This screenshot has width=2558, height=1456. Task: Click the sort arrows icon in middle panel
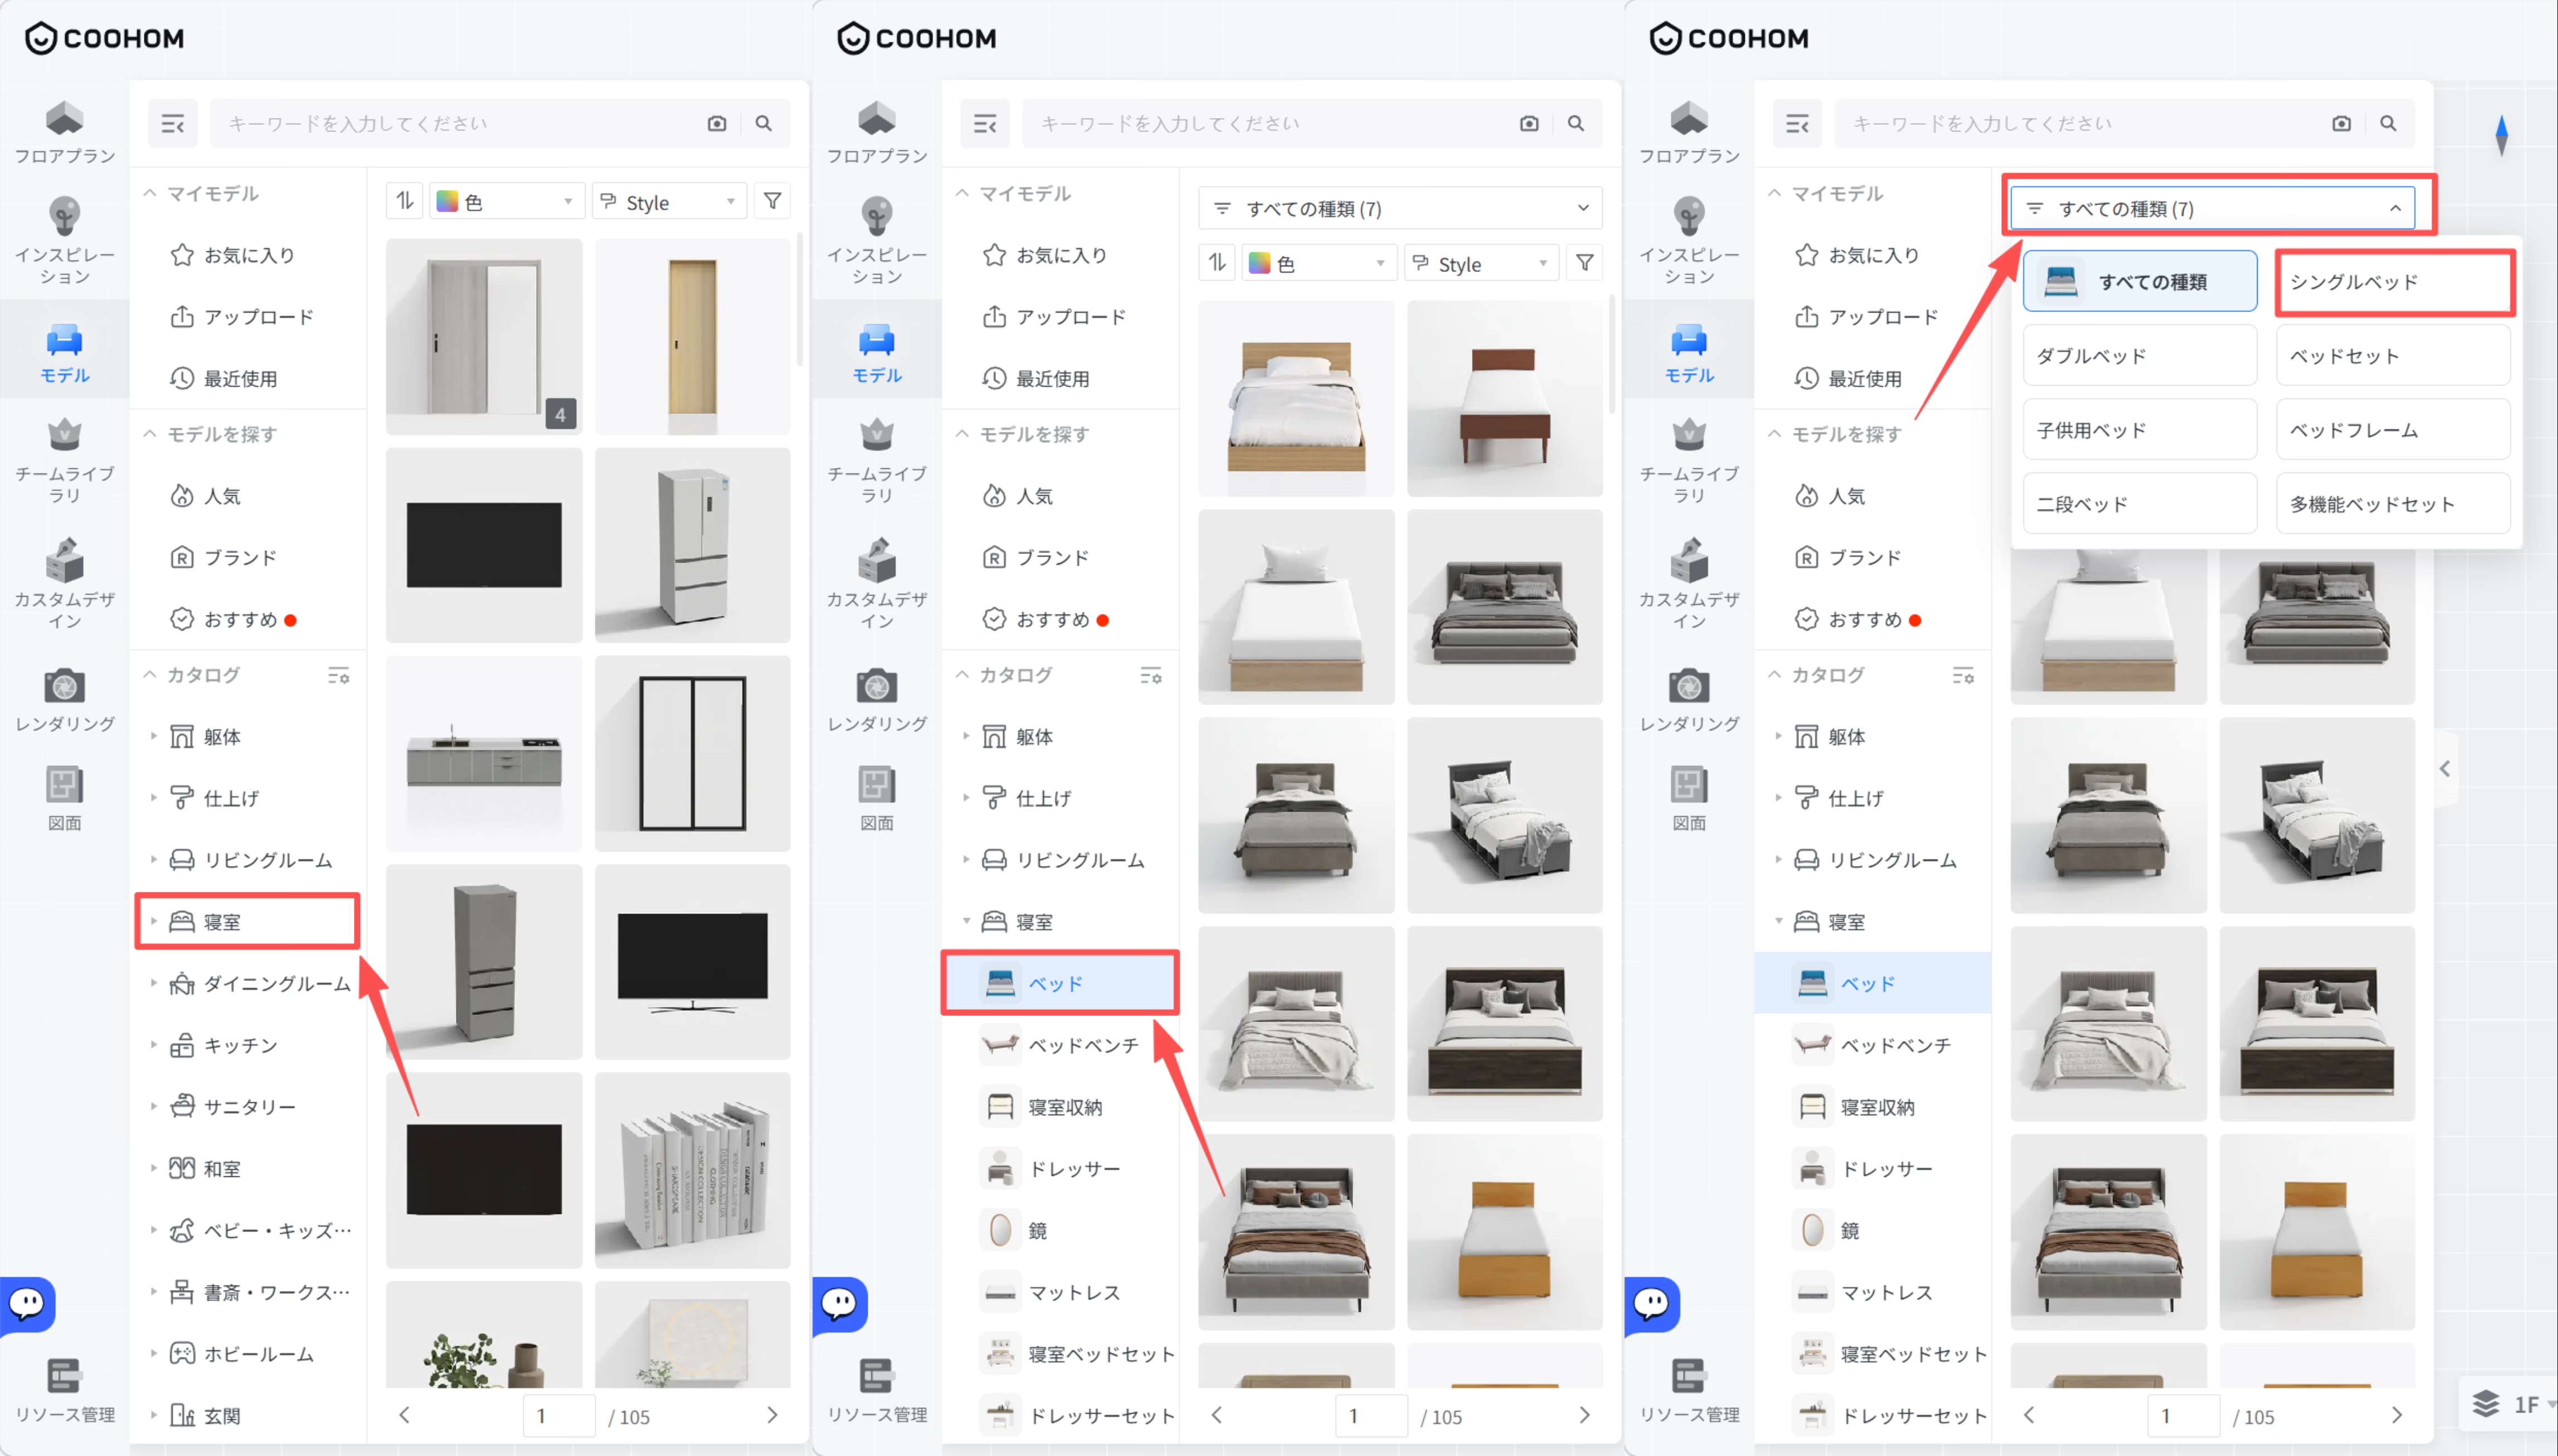(1218, 263)
